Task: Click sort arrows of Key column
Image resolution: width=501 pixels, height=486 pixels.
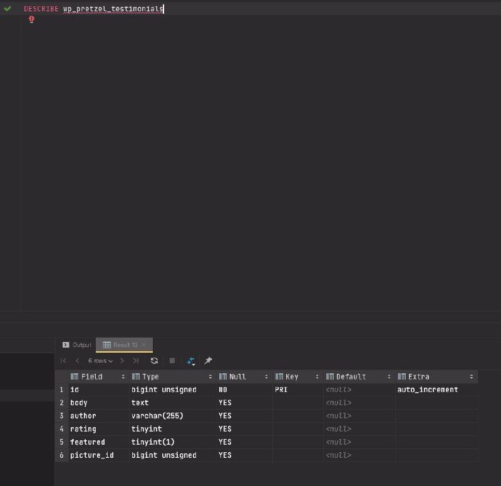Action: [x=317, y=377]
